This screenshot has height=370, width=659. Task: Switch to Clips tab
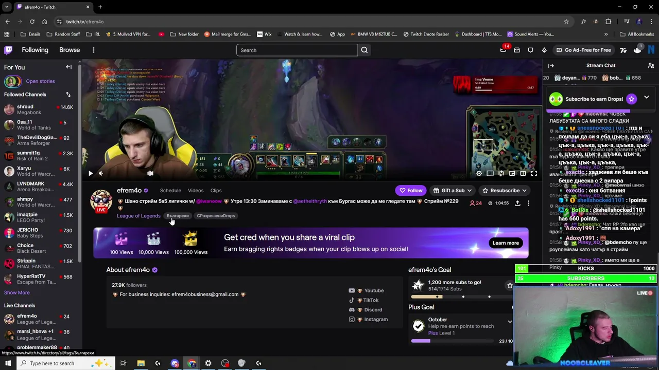(216, 190)
